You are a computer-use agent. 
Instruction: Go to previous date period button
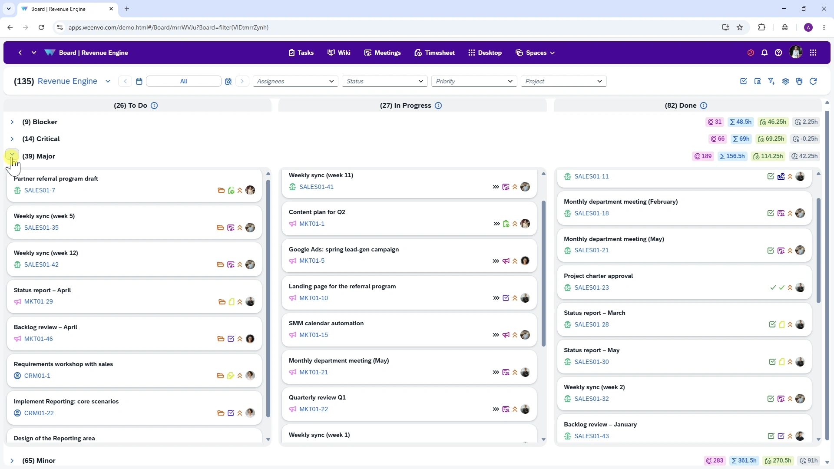tap(125, 81)
